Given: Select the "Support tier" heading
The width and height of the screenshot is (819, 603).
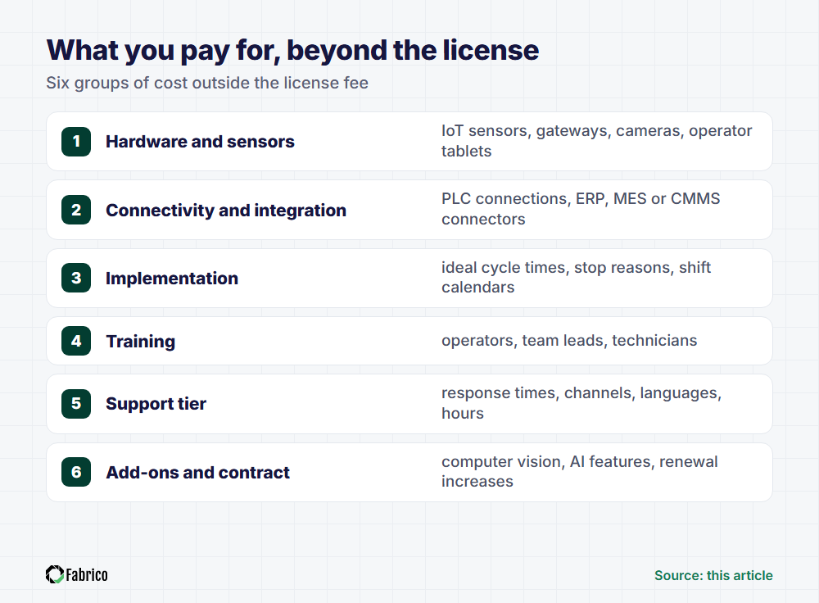Looking at the screenshot, I should (156, 404).
